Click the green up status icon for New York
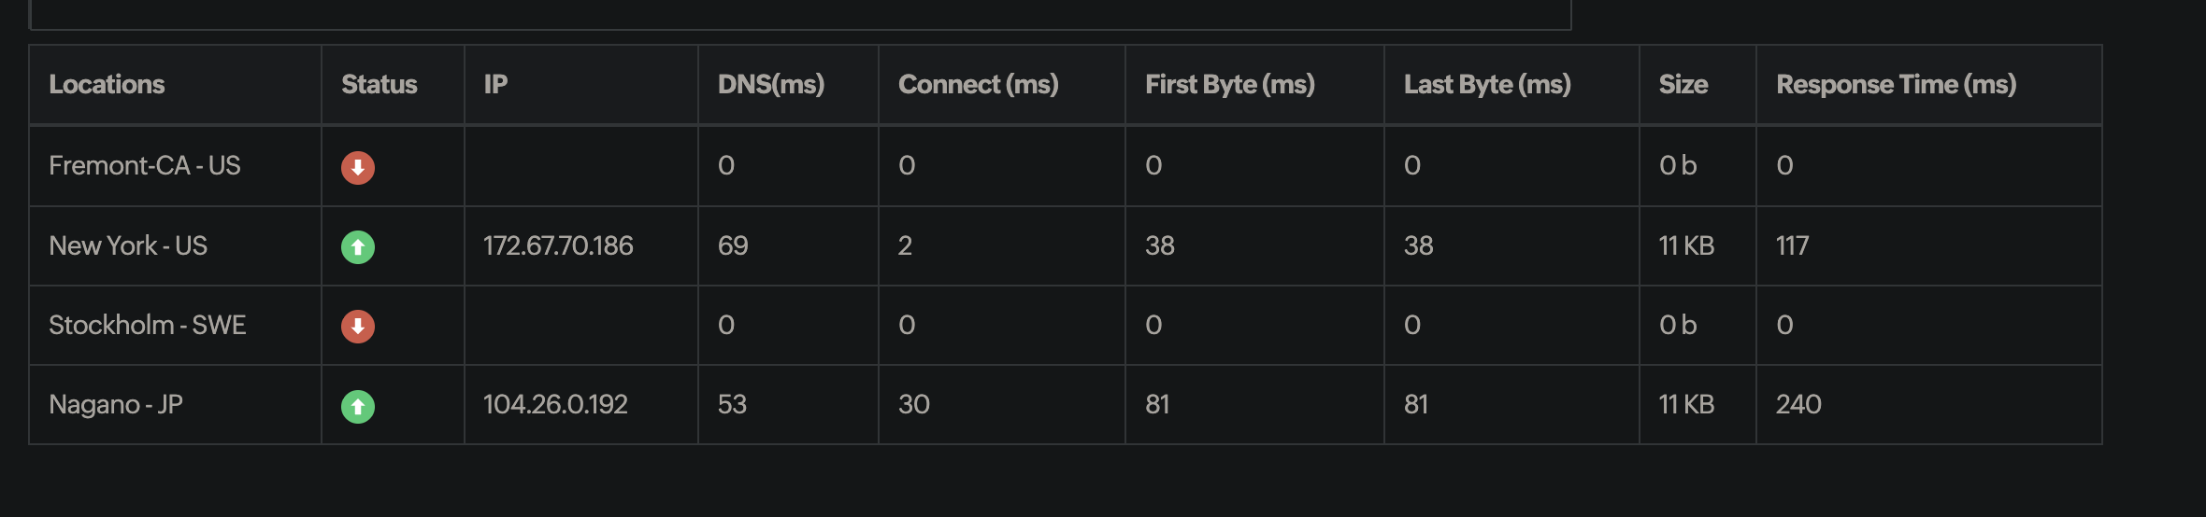The width and height of the screenshot is (2206, 517). (x=357, y=247)
